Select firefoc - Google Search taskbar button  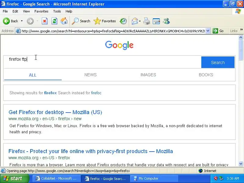(x=105, y=179)
